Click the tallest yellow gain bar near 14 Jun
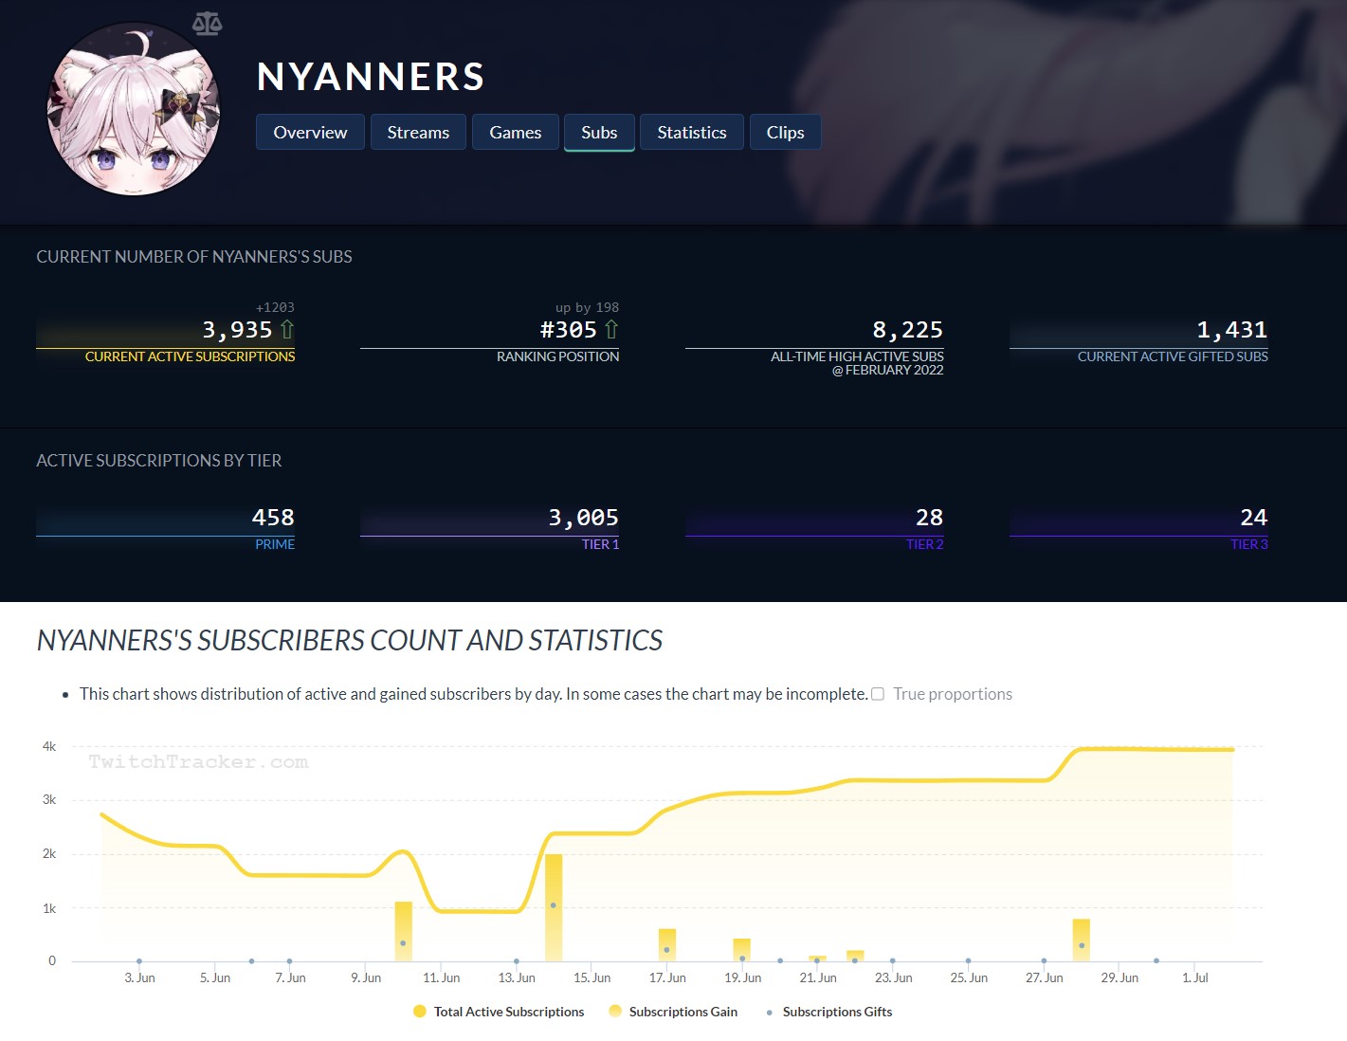 [554, 907]
